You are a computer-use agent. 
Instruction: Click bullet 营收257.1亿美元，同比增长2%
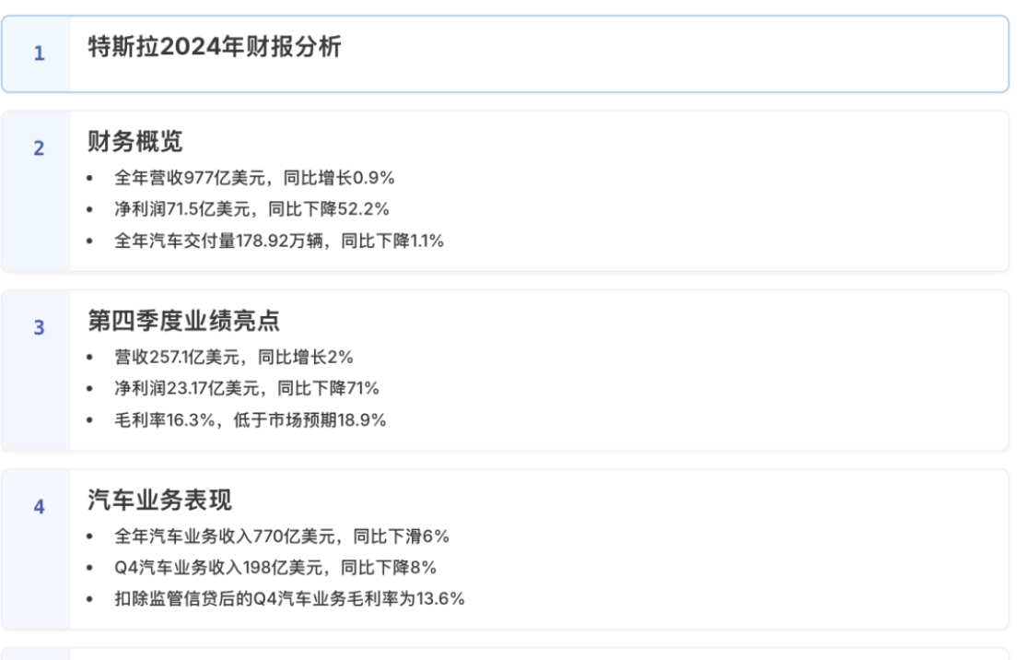pyautogui.click(x=234, y=357)
